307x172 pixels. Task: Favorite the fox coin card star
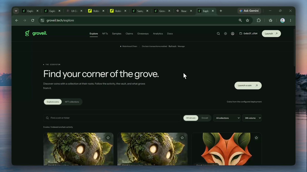pyautogui.click(x=256, y=138)
